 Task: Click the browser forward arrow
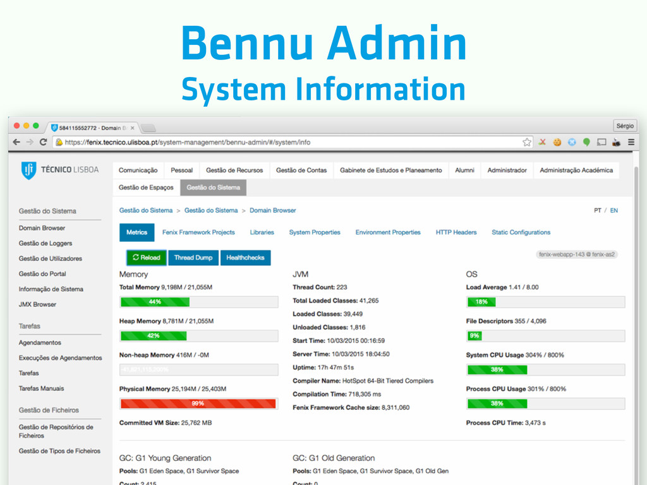(x=30, y=142)
